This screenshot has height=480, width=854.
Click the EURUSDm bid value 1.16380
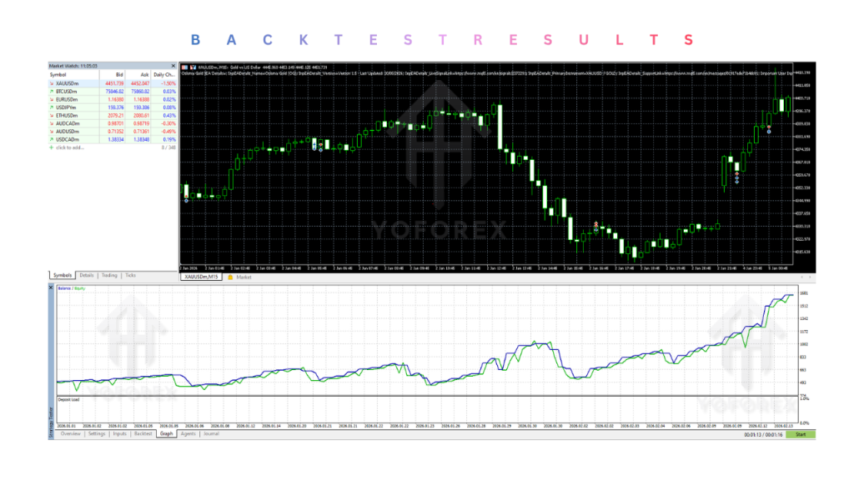115,100
